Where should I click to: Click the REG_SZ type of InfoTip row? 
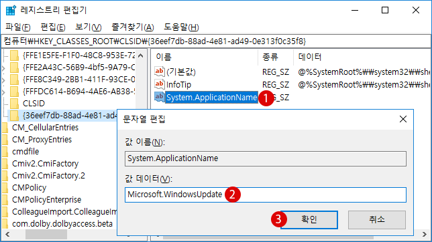tap(276, 85)
